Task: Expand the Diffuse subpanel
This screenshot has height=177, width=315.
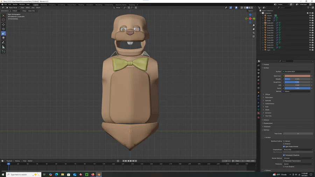Action: pyautogui.click(x=267, y=94)
